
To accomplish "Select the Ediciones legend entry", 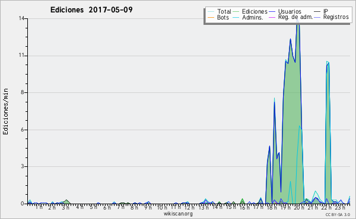I will click(x=250, y=11).
